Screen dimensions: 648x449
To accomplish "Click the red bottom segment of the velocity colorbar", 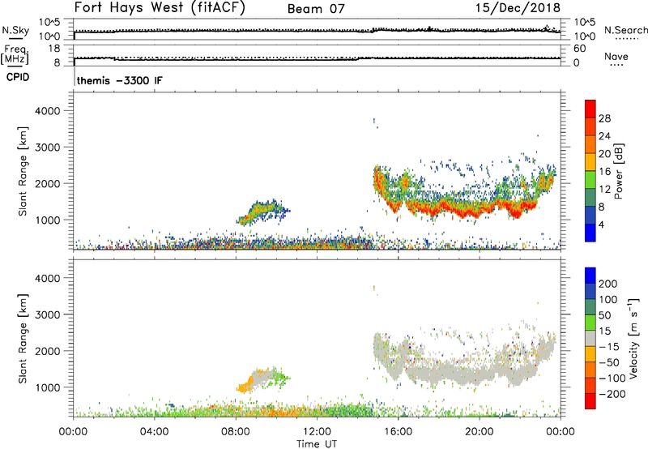I will [590, 401].
